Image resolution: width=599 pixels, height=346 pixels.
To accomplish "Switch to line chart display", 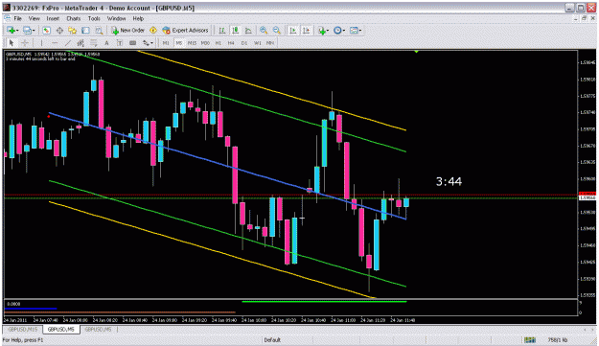I will click(248, 30).
